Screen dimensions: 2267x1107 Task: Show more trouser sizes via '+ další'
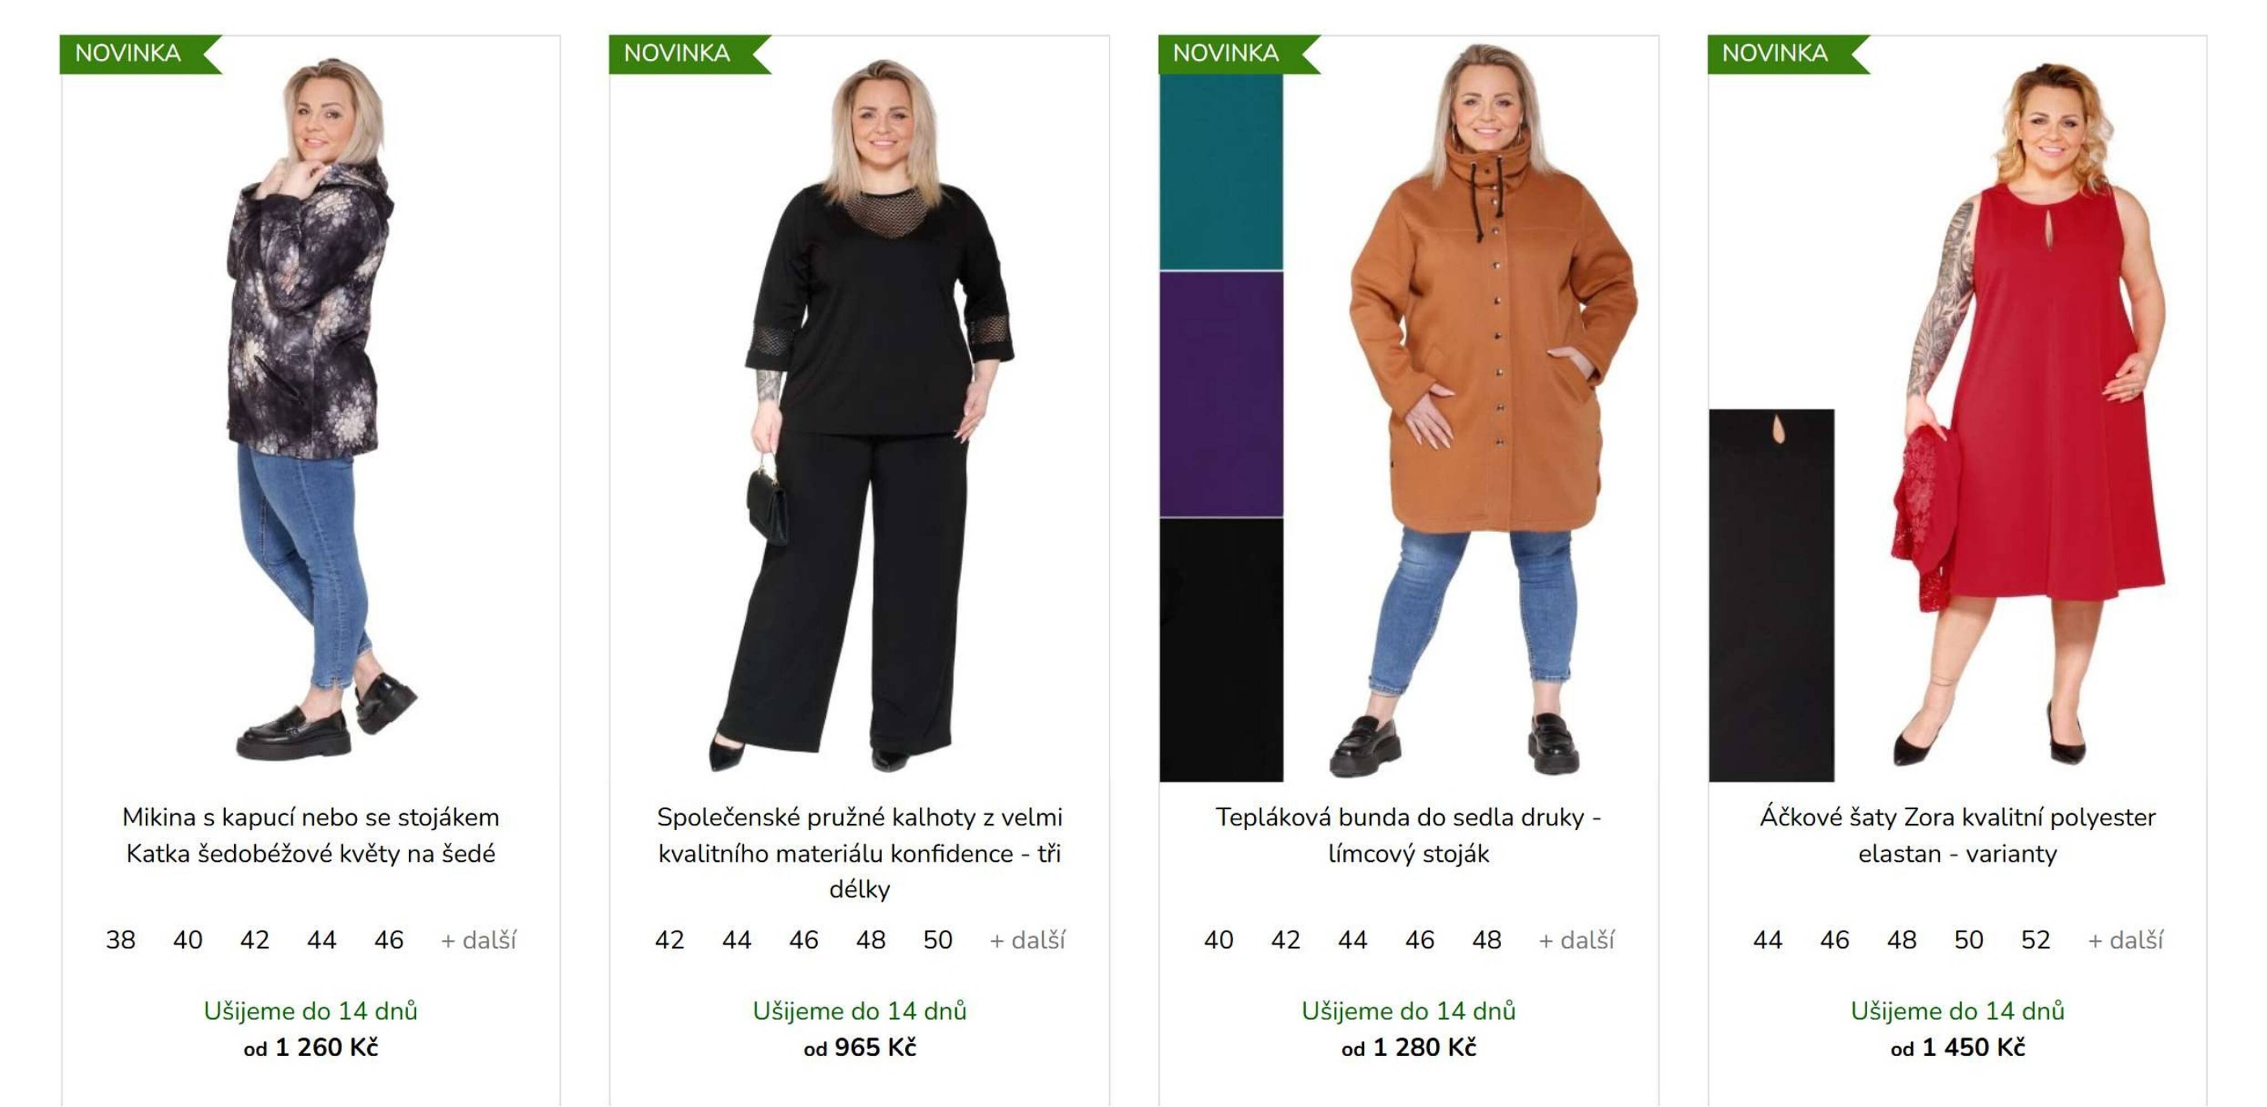click(x=1027, y=940)
